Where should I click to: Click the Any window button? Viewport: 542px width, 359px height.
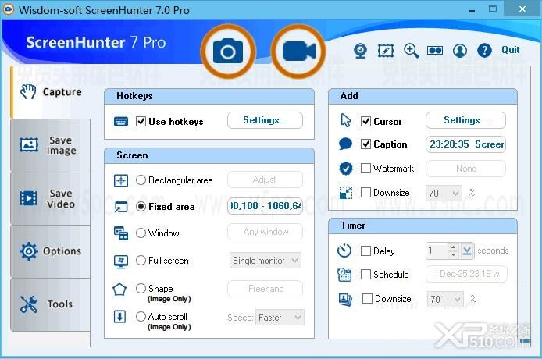(x=265, y=232)
